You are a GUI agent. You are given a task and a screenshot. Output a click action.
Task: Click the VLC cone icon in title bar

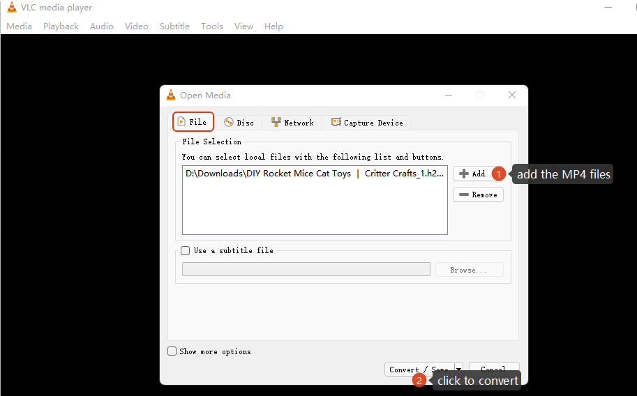click(x=12, y=8)
